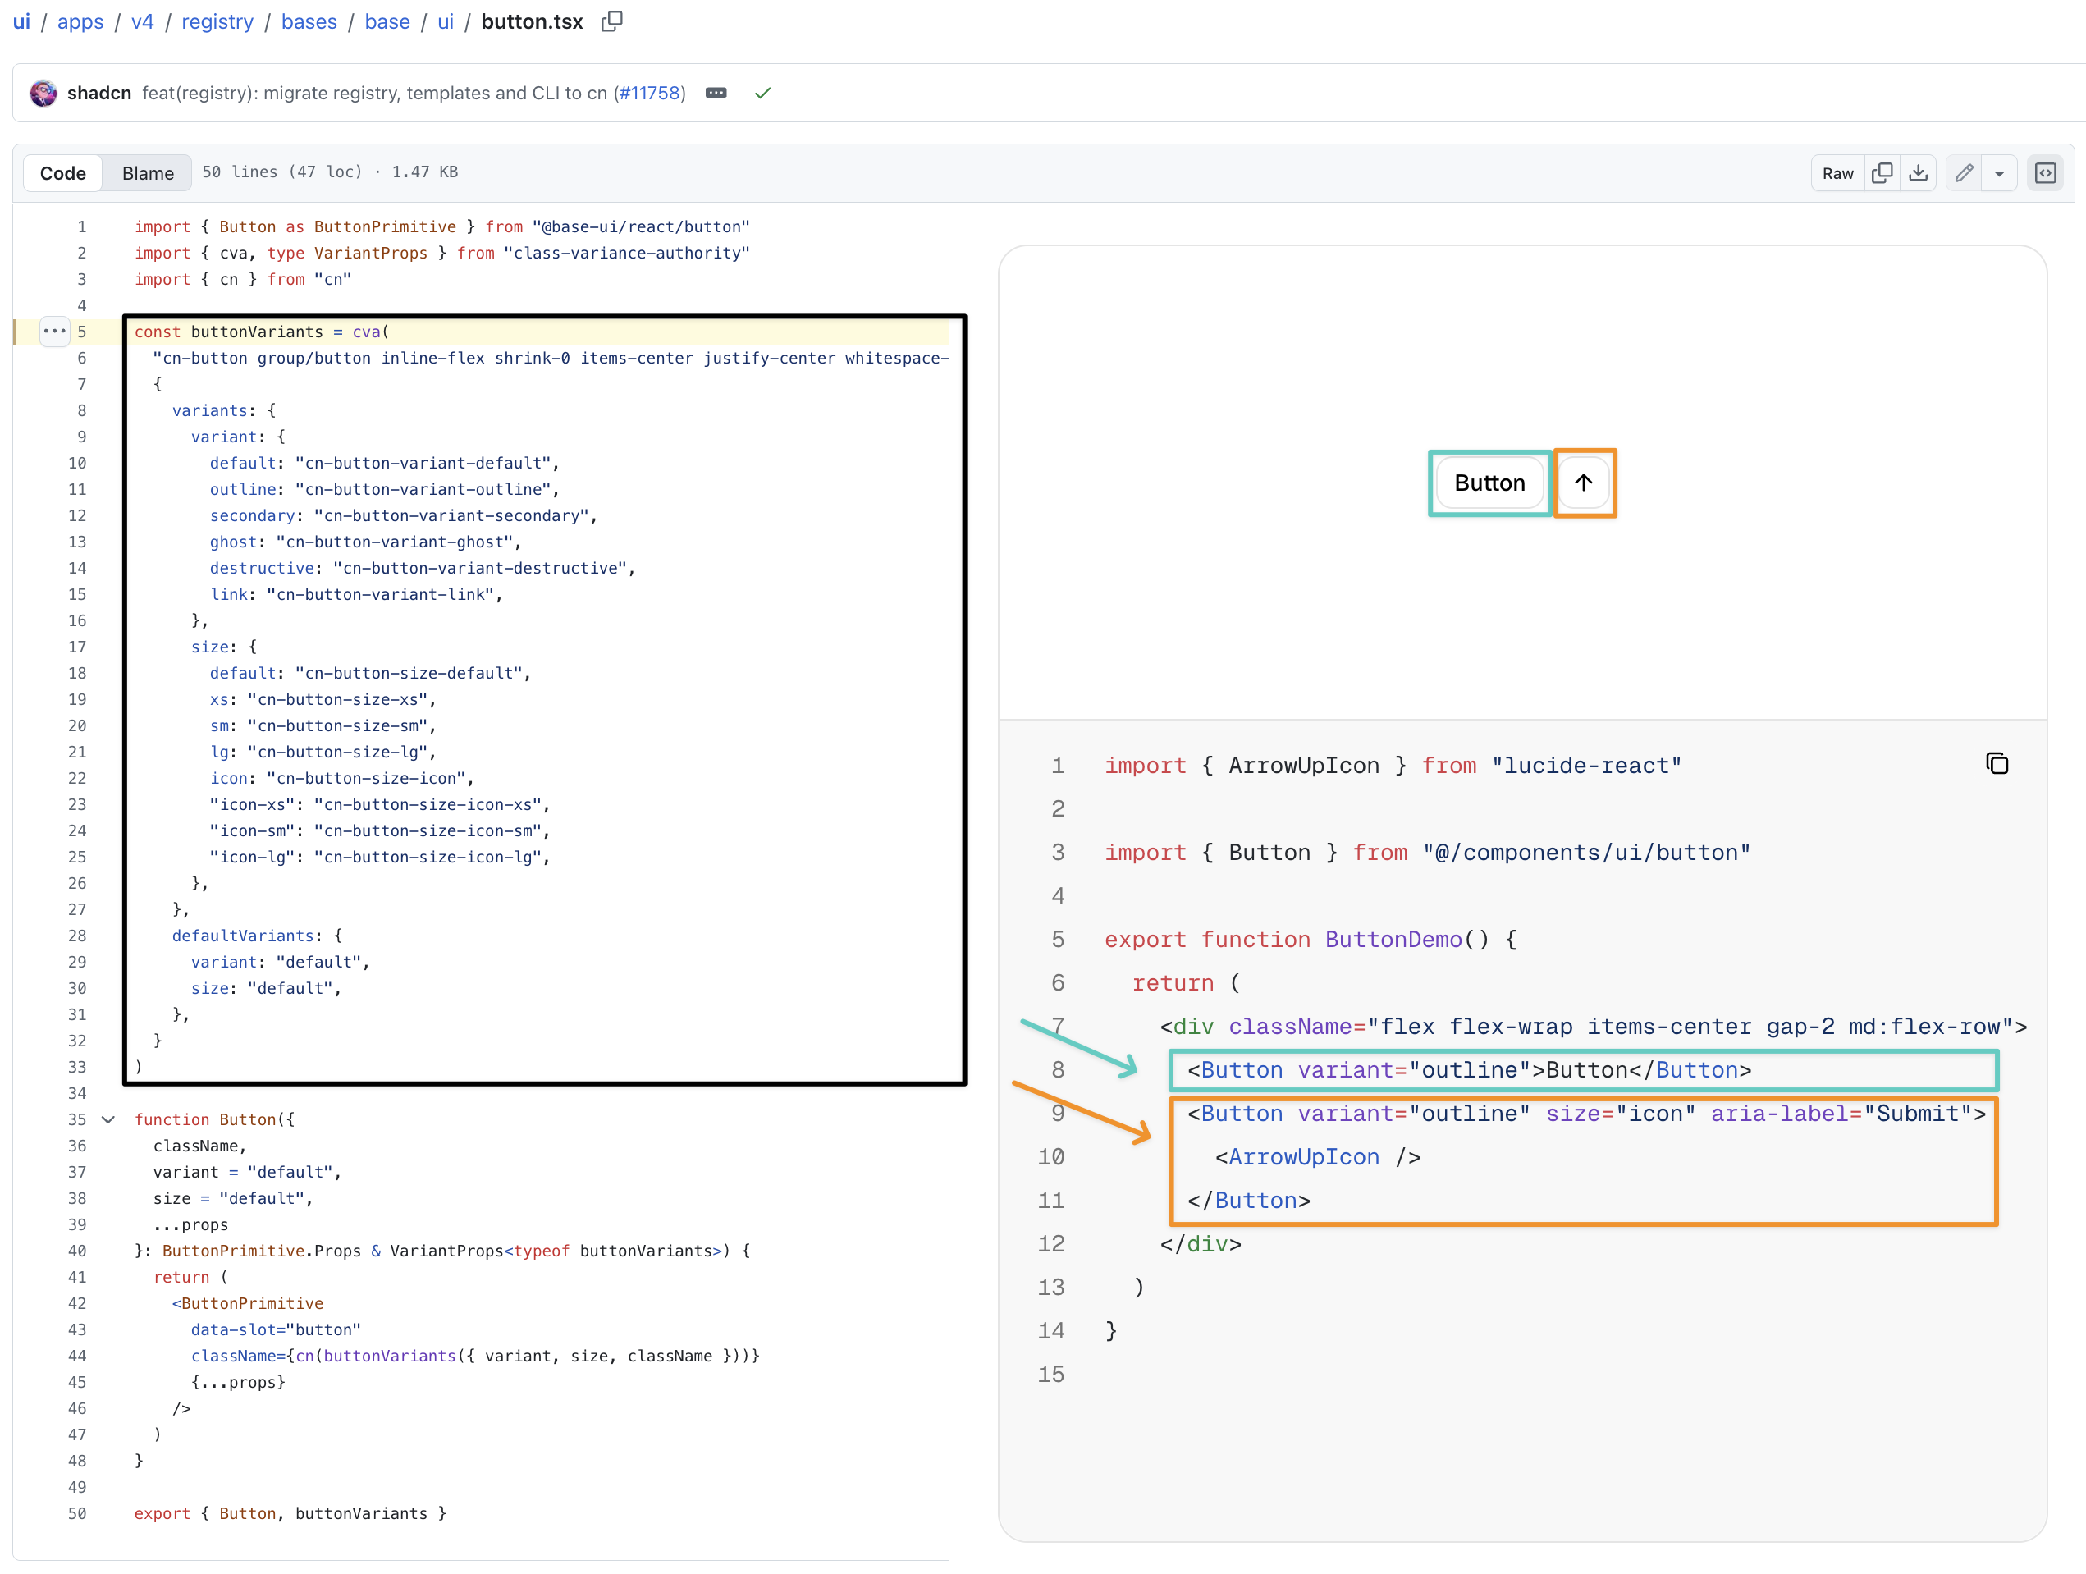
Task: Click the arrow-up icon button preview
Action: (x=1582, y=482)
